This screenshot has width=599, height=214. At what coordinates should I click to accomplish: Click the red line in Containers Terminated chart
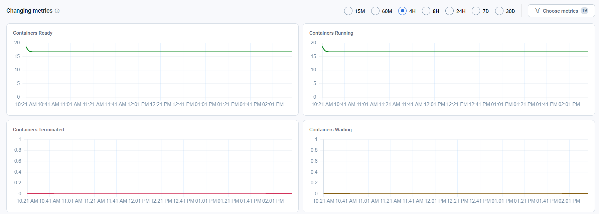(160, 194)
